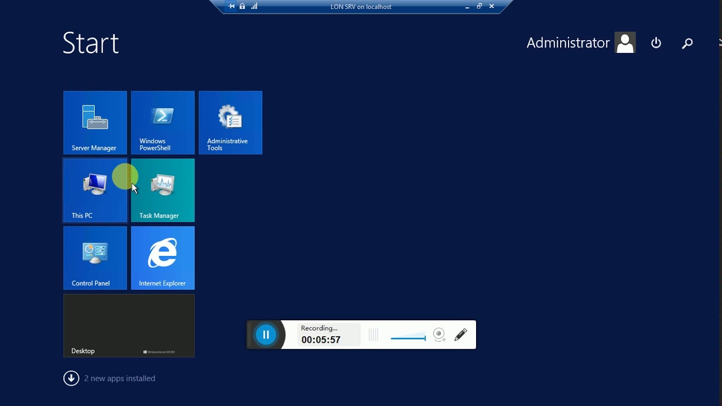Viewport: 722px width, 406px height.
Task: Toggle the connection bar pin
Action: [x=231, y=6]
